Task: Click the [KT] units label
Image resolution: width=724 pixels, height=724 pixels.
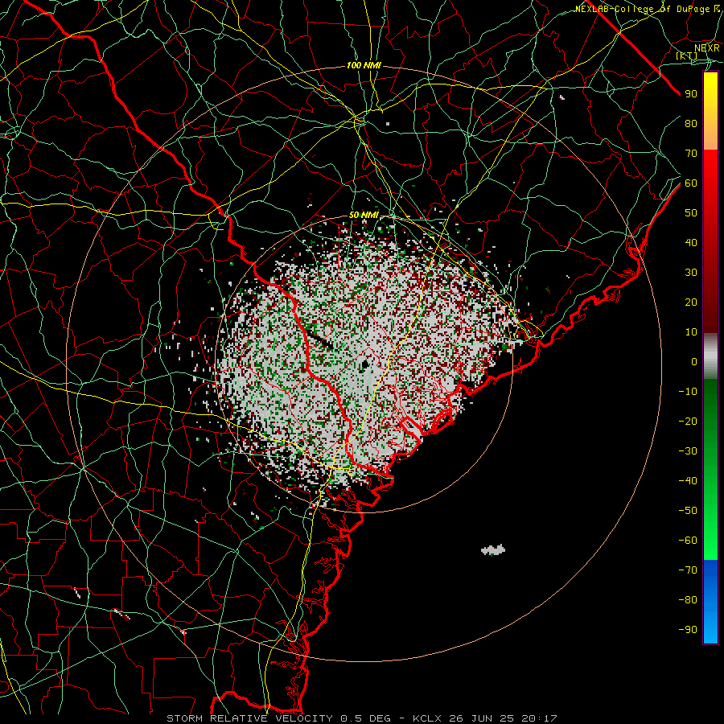Action: (687, 56)
